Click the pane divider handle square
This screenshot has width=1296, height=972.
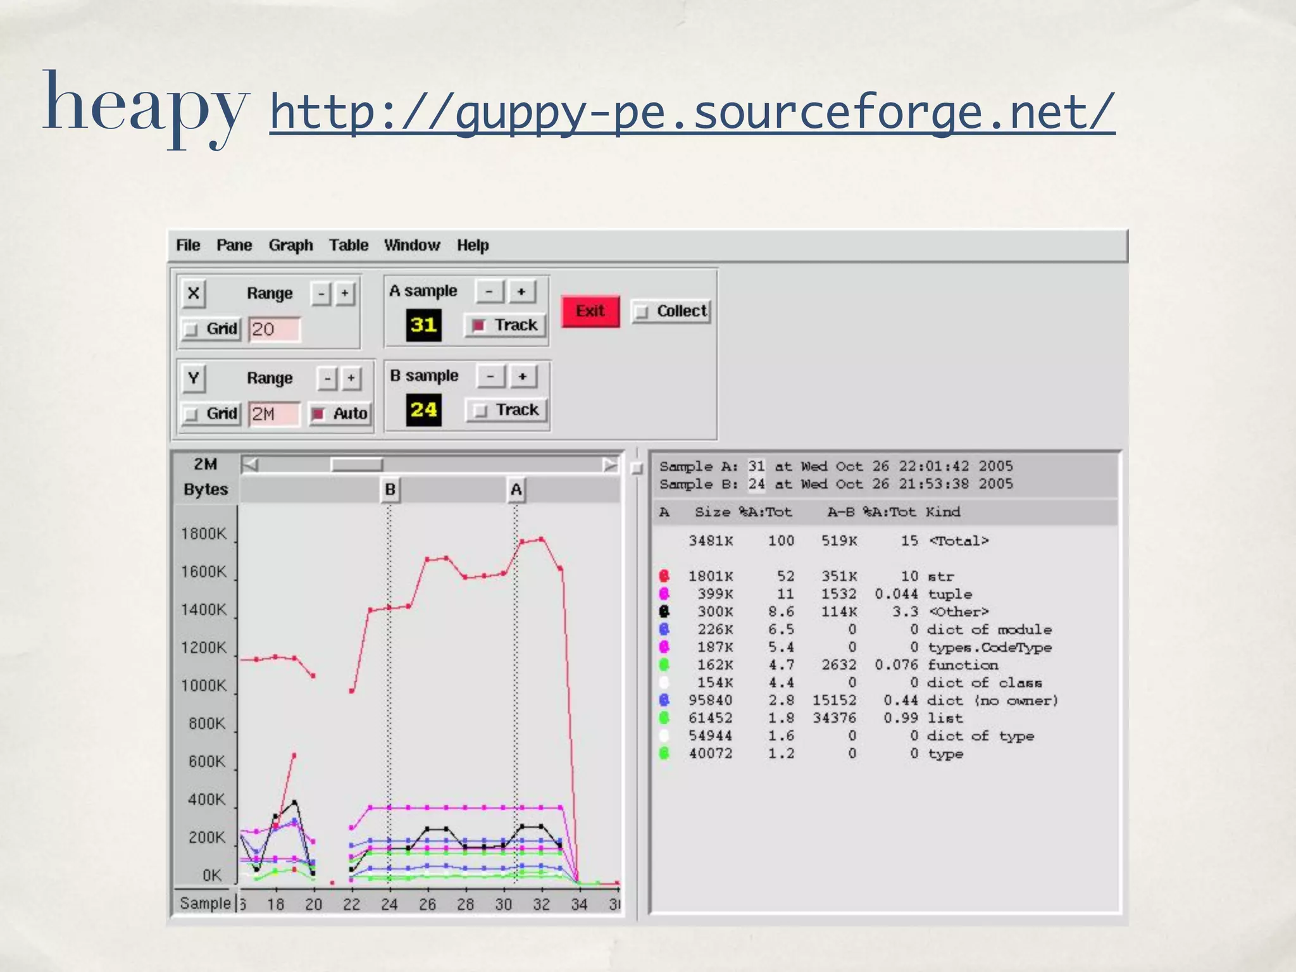click(637, 468)
